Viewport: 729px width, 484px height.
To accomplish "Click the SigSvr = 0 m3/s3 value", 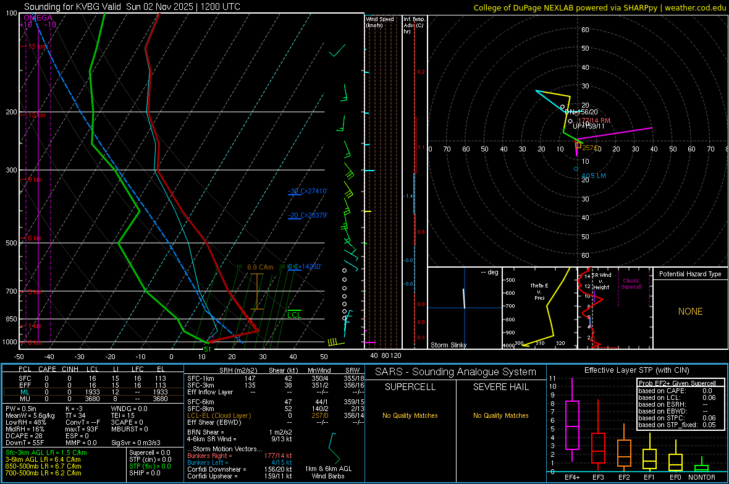I will pyautogui.click(x=136, y=443).
